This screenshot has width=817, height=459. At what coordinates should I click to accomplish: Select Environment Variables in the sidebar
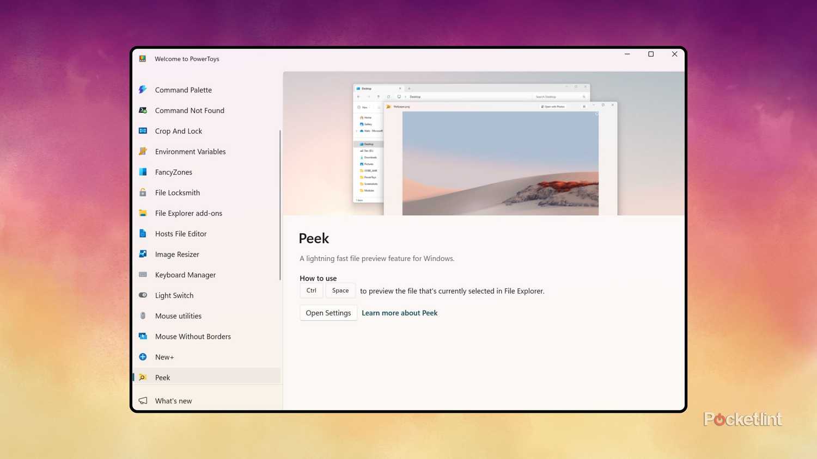tap(190, 151)
